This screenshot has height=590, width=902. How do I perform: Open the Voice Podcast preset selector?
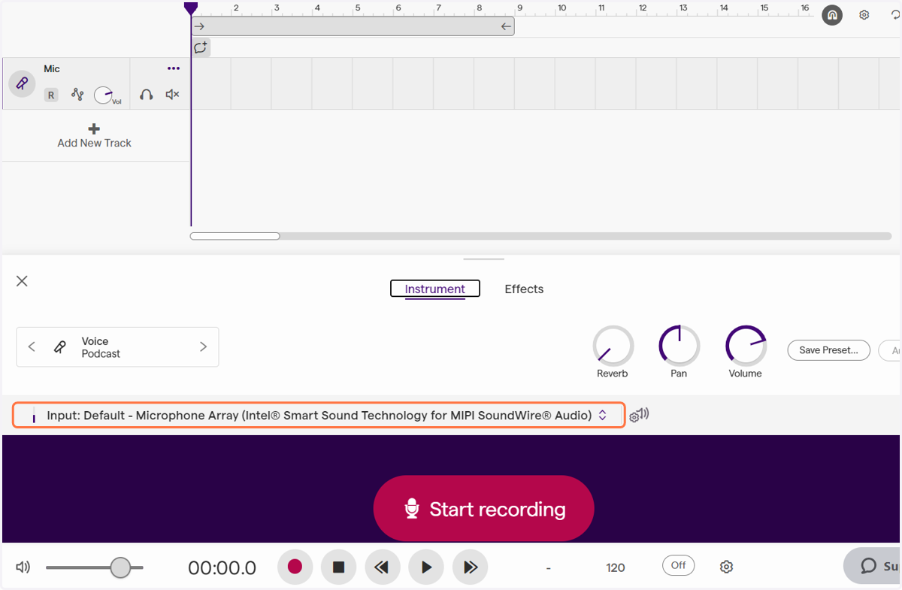pyautogui.click(x=117, y=346)
